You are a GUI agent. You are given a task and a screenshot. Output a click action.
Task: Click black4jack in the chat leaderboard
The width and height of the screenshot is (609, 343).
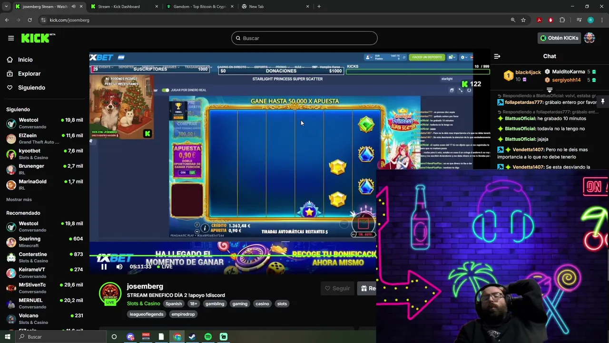click(528, 72)
